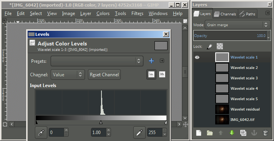
Task: Pick black point with left eyedropper
Action: coord(41,133)
